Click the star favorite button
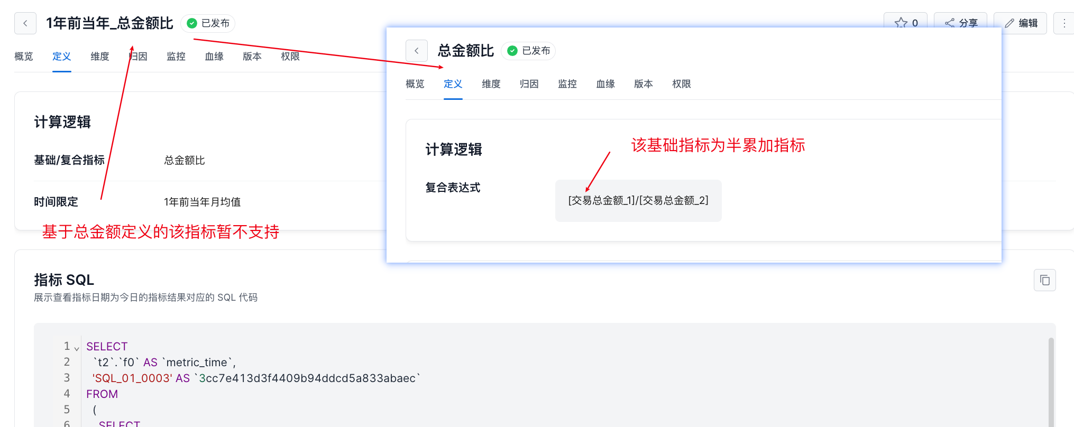1074x427 pixels. coord(905,22)
